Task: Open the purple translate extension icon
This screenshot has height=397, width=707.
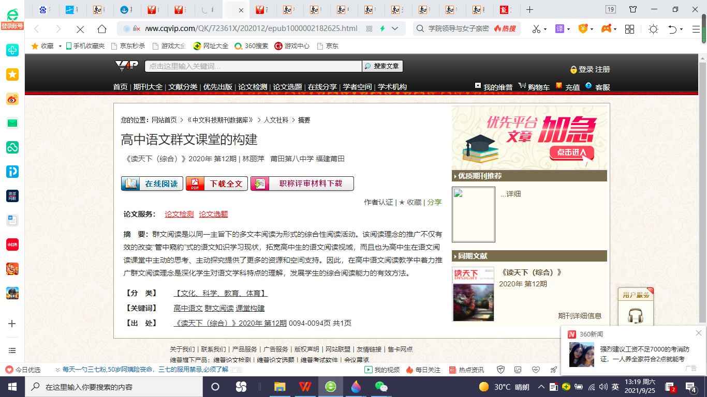Action: [x=559, y=29]
